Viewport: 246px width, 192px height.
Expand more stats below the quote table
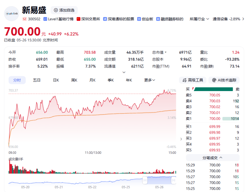(x=124, y=72)
